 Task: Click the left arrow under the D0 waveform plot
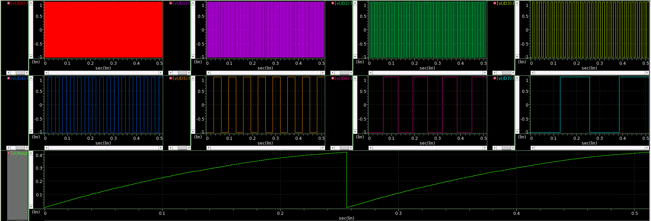[46, 73]
